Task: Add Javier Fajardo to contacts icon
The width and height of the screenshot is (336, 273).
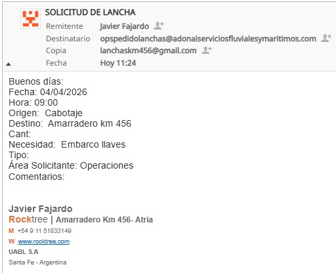Action: point(159,26)
